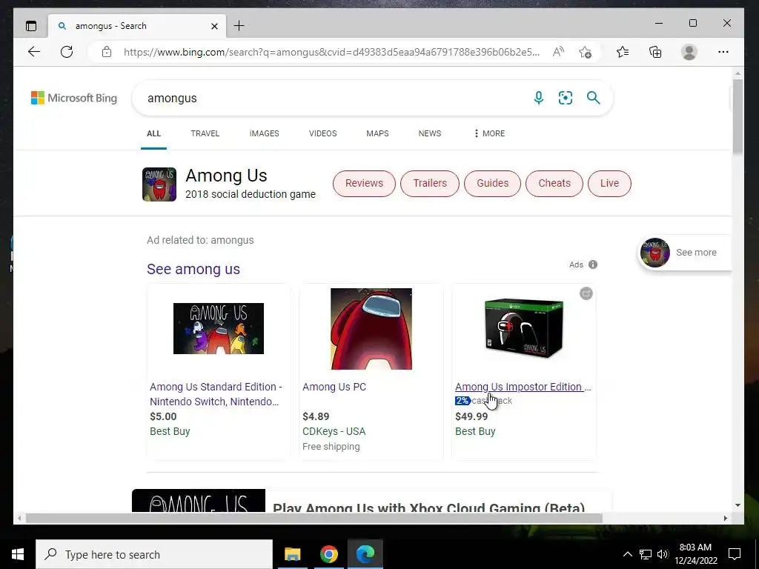Go back with the back arrow
The width and height of the screenshot is (759, 569).
pos(34,52)
